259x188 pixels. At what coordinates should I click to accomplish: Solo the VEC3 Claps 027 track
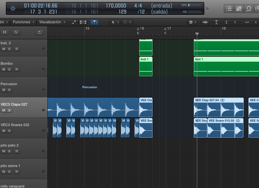(9, 110)
